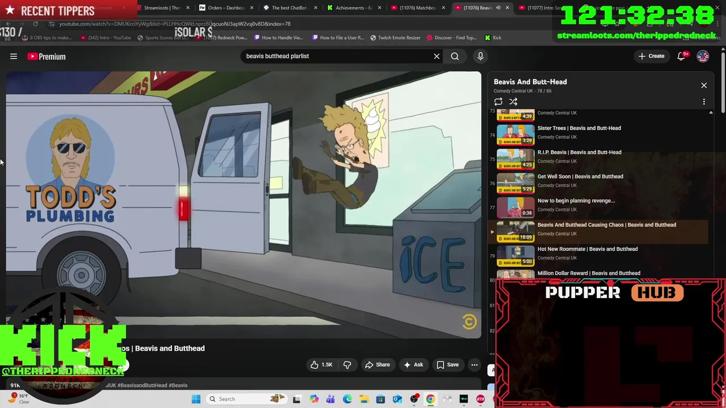Clear the YouTube search box text
This screenshot has width=726, height=408.
point(437,56)
